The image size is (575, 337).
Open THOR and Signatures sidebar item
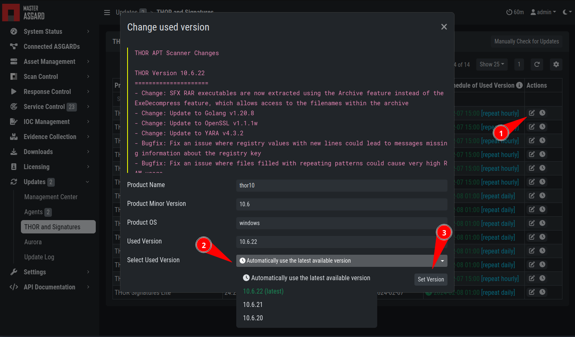pos(58,227)
